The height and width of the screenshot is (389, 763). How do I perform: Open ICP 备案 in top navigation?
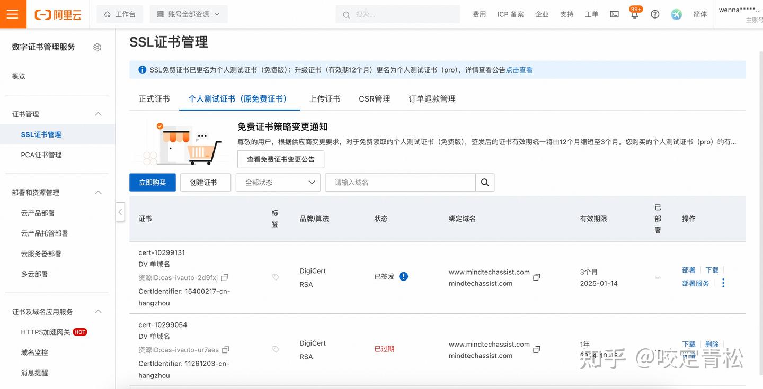(x=511, y=14)
